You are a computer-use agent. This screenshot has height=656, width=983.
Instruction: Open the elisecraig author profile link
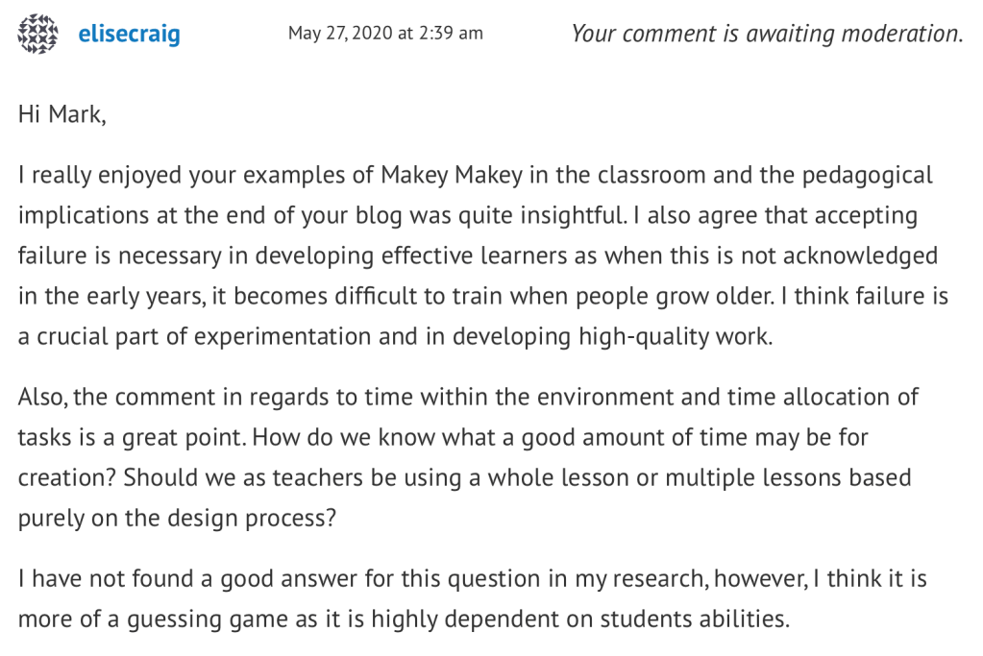[x=129, y=36]
